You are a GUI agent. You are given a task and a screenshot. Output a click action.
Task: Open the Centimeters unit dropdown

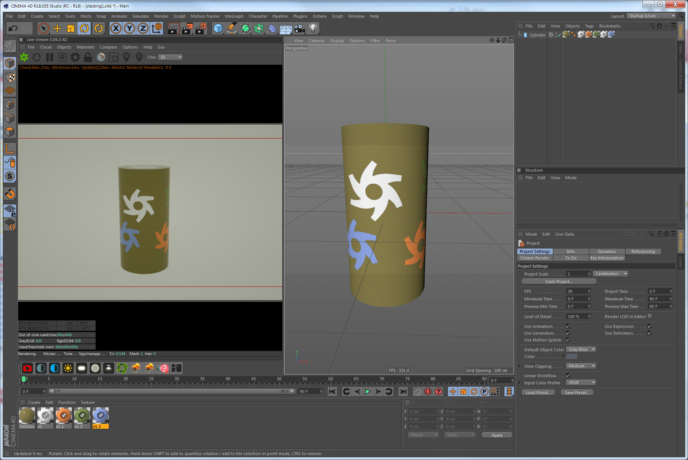(611, 274)
